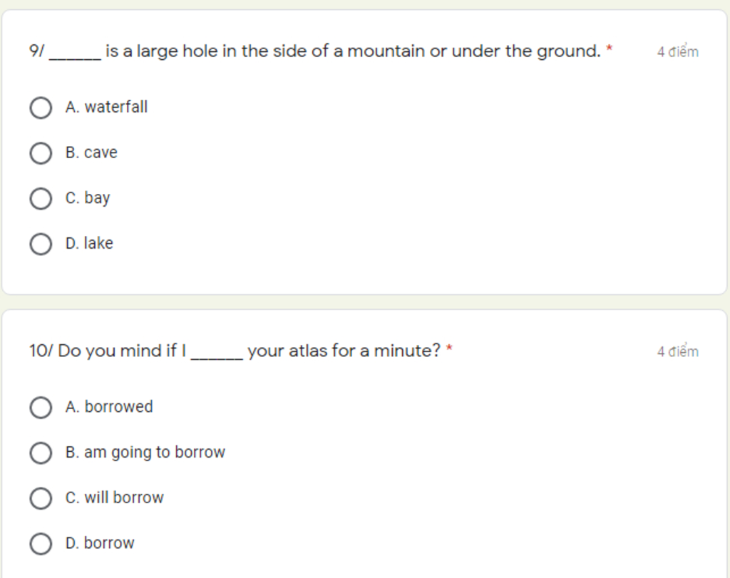730x578 pixels.
Task: Choose the radio circle beside B. cave
Action: (41, 153)
